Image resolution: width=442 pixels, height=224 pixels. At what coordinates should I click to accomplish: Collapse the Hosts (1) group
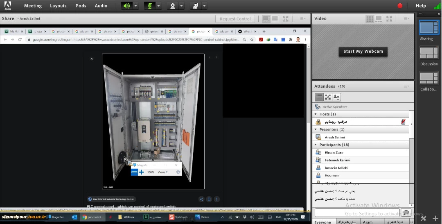click(x=316, y=114)
